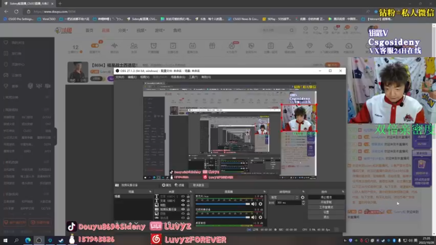Click the audio waveform icon in room toolbar

114,46
